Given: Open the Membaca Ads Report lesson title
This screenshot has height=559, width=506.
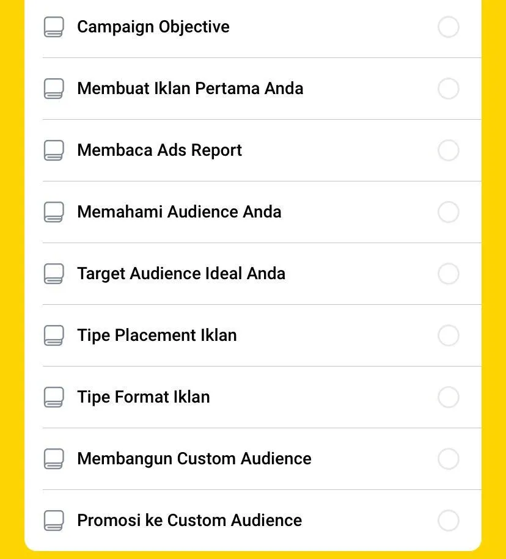Looking at the screenshot, I should (x=159, y=150).
